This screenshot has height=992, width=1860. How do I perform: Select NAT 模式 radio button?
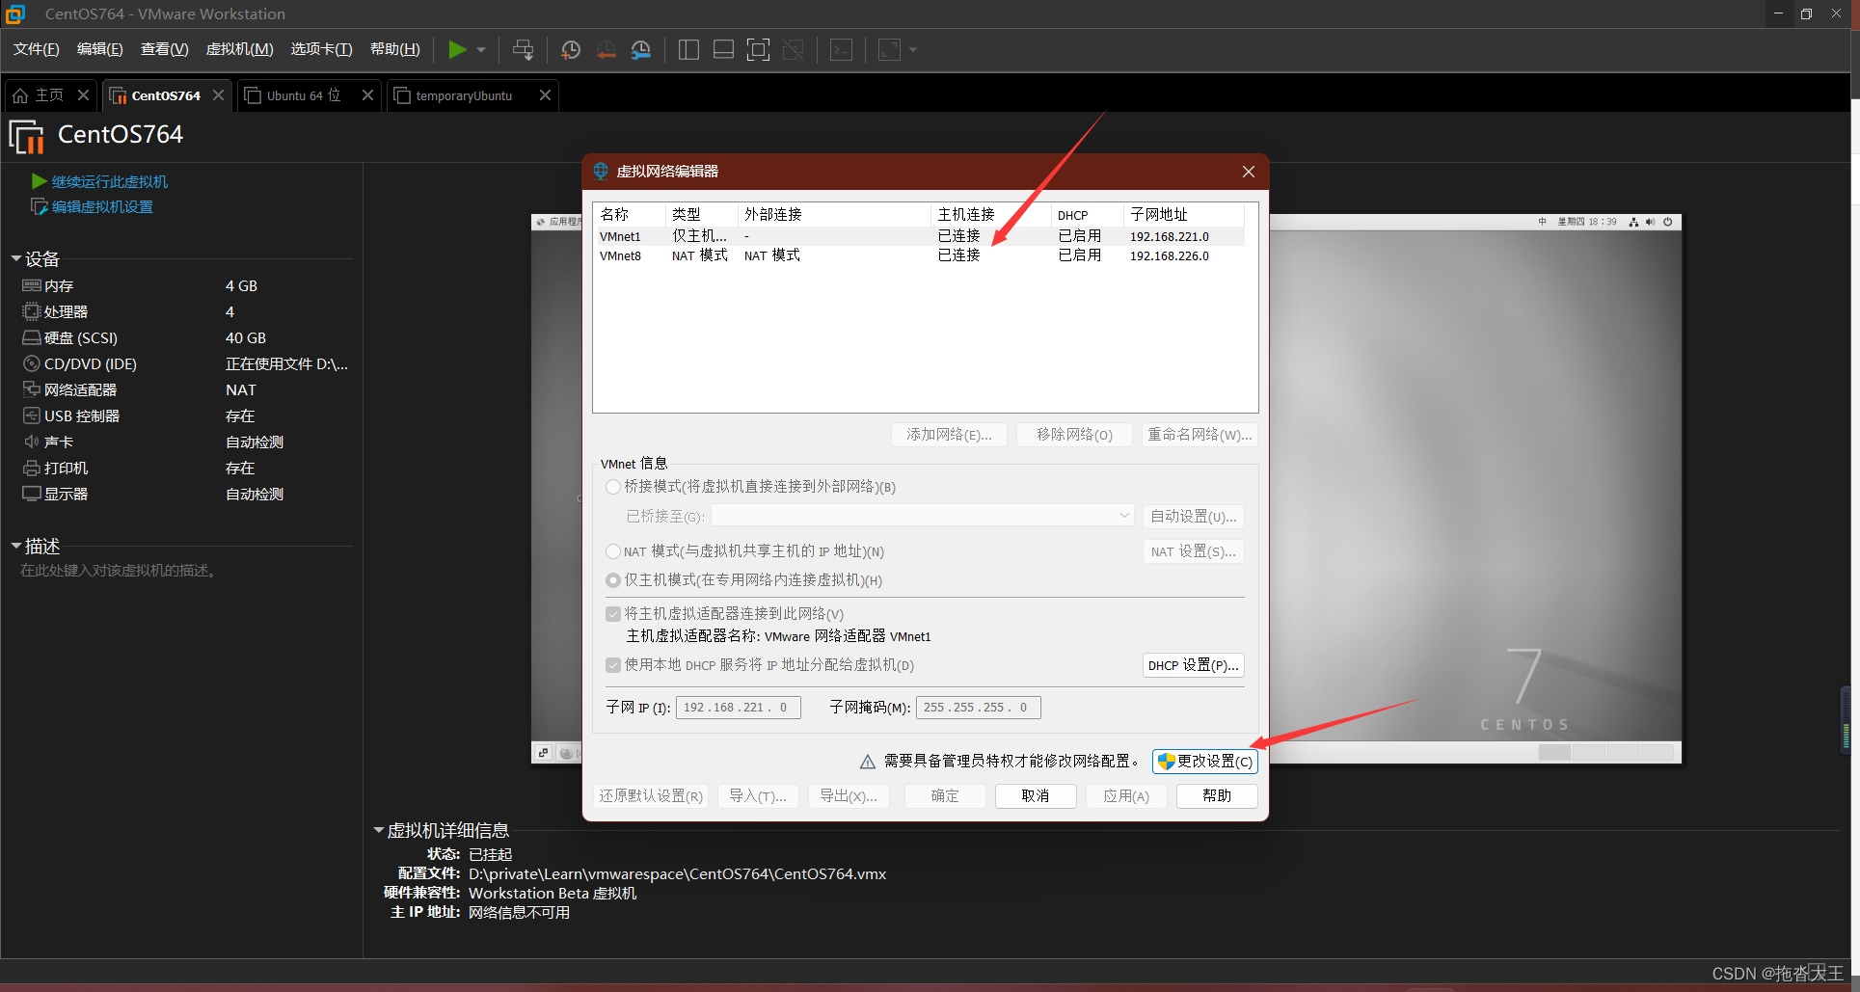click(x=613, y=551)
